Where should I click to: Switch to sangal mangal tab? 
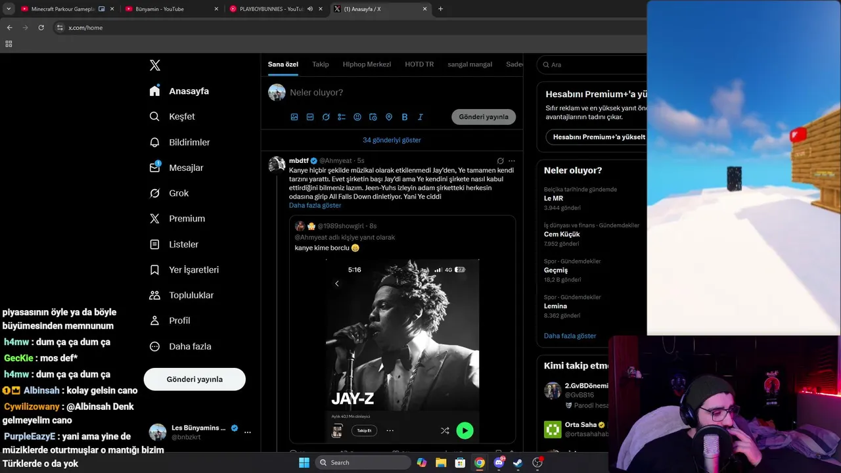click(470, 64)
